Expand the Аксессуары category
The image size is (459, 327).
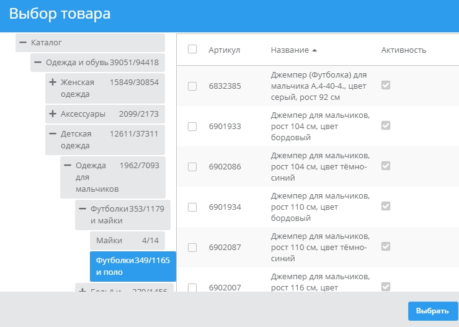(x=53, y=114)
